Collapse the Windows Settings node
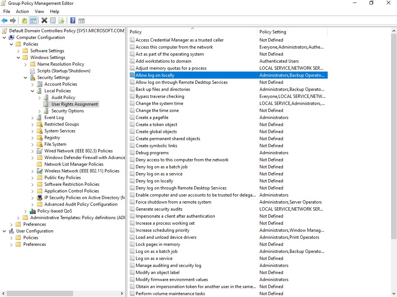Screen dimensions: 397x297 (18, 57)
